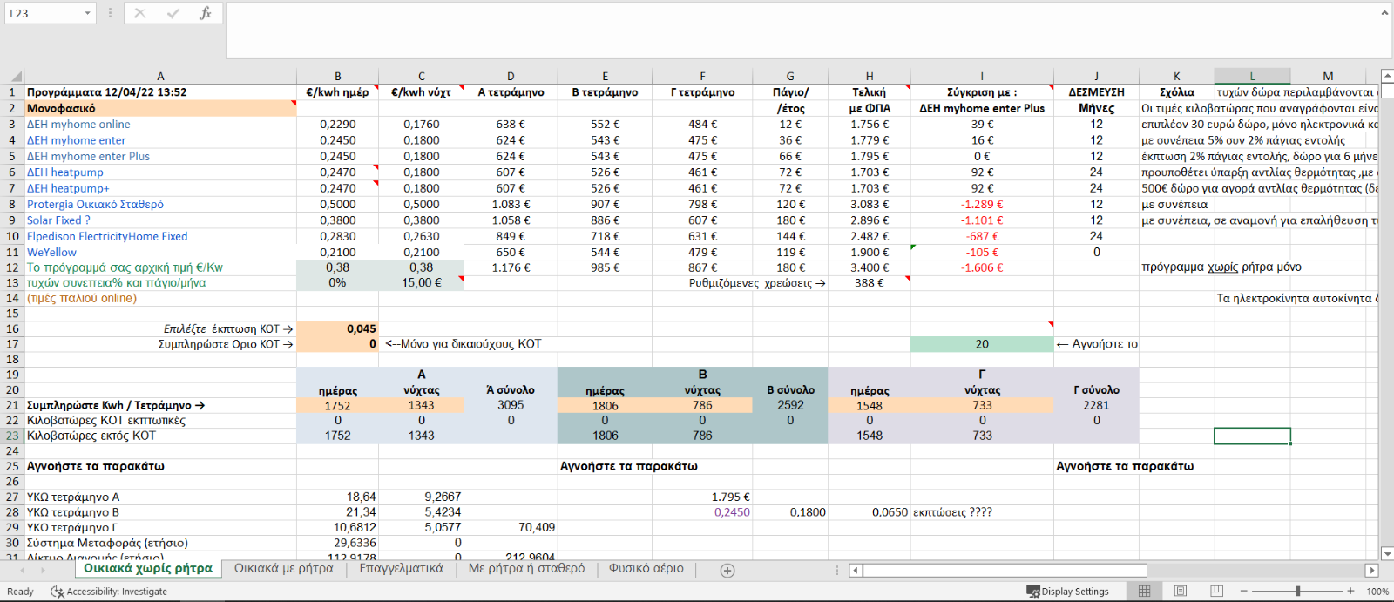This screenshot has width=1394, height=602.
Task: Click the Name Box showing L23
Action: click(x=44, y=13)
